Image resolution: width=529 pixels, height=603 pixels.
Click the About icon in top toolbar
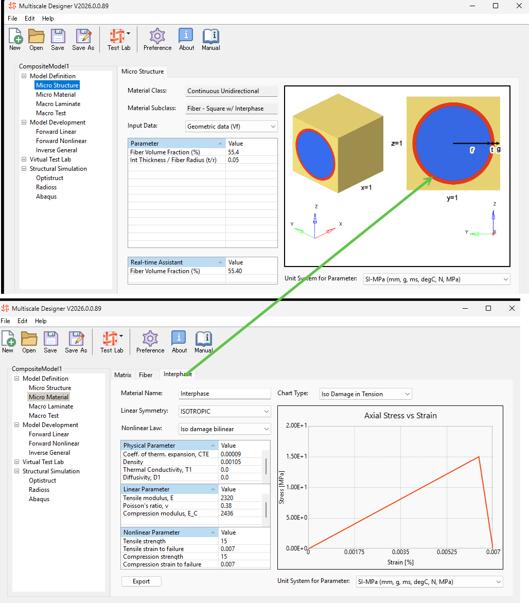[x=187, y=39]
